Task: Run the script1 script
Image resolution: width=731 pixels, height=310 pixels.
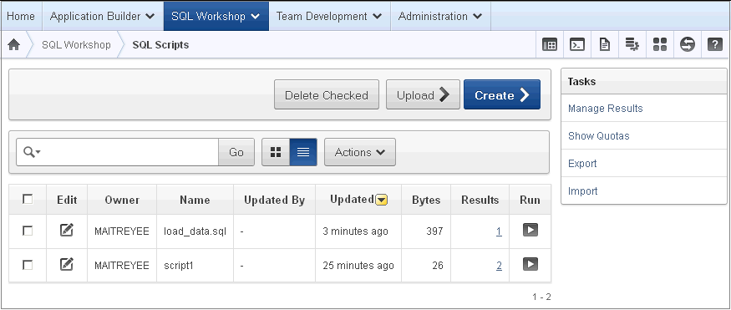Action: pos(530,264)
